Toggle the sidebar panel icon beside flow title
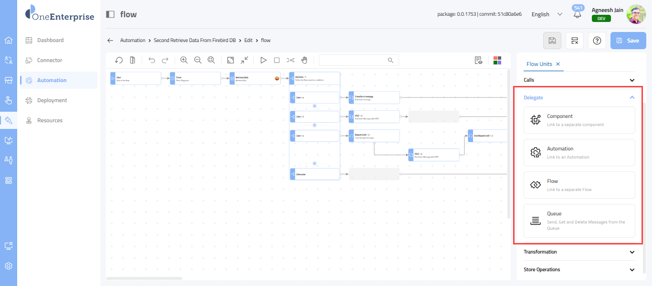This screenshot has width=652, height=286. tap(110, 14)
